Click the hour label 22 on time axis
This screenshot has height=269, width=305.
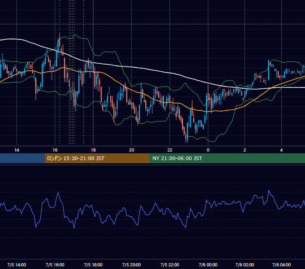click(170, 150)
